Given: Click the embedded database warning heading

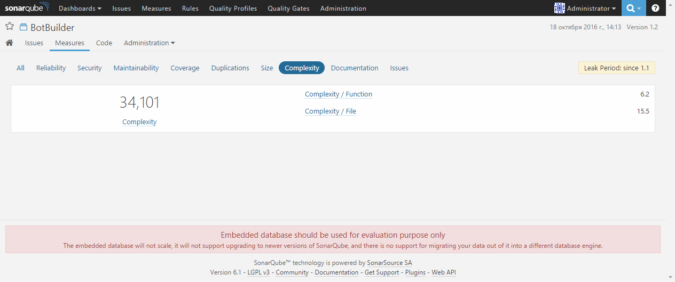Looking at the screenshot, I should pyautogui.click(x=333, y=235).
